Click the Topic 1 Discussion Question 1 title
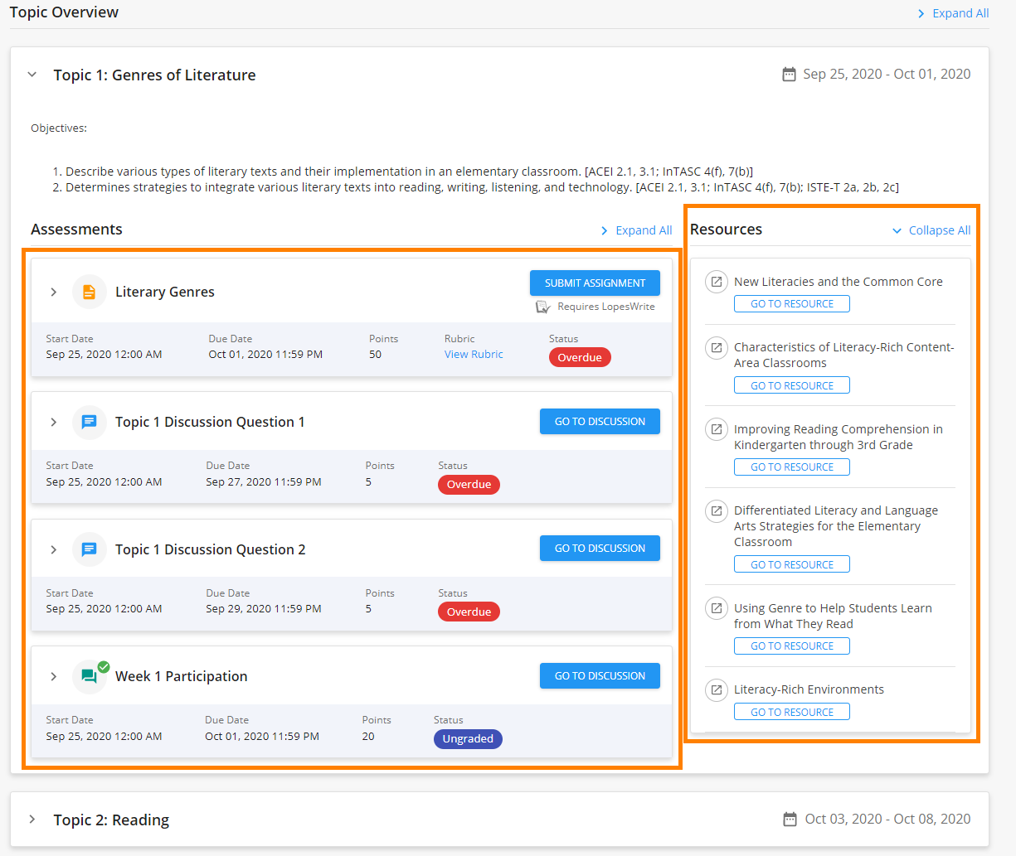Screen dimensions: 1016x856 (210, 422)
